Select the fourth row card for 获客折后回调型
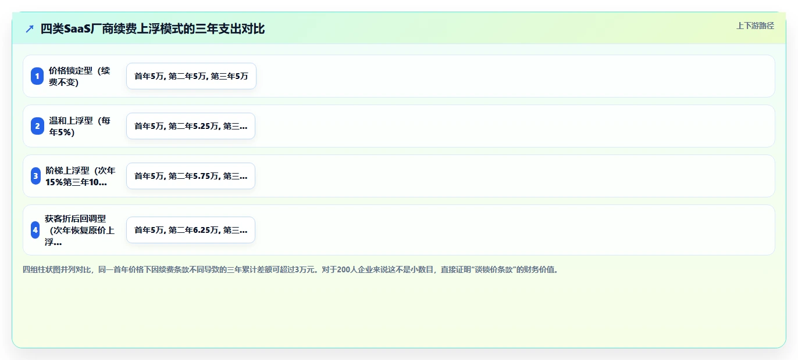The image size is (798, 360). (x=399, y=230)
